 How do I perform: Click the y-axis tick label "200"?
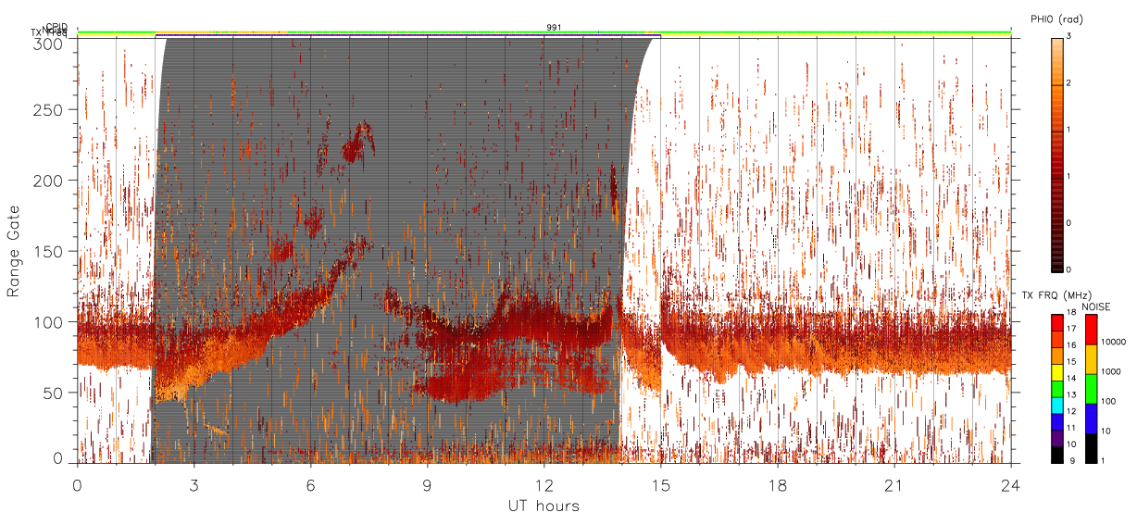tap(49, 181)
